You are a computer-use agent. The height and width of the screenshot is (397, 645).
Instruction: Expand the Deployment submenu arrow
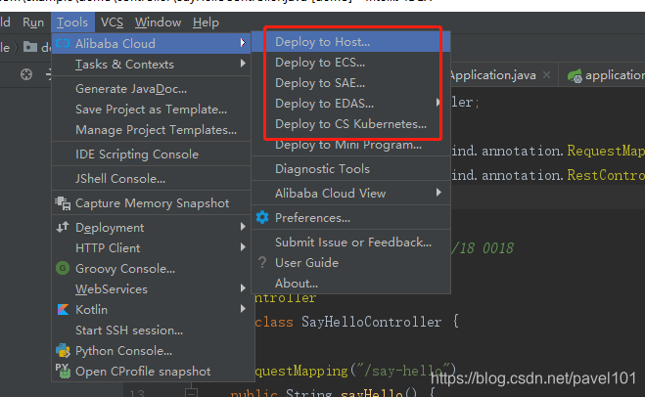coord(243,227)
